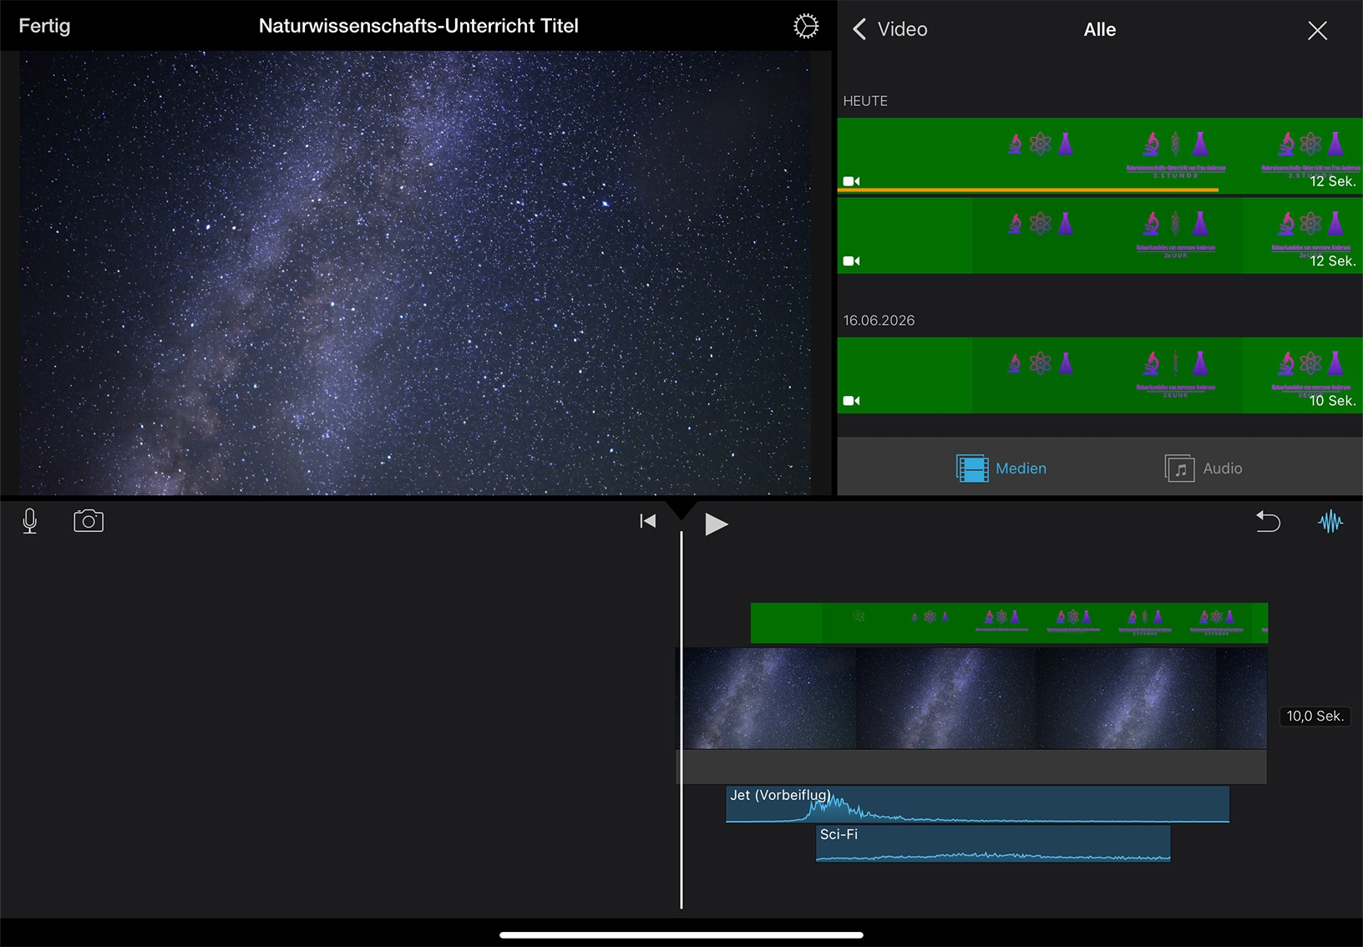Open project settings gear icon
Image resolution: width=1363 pixels, height=947 pixels.
click(x=806, y=27)
